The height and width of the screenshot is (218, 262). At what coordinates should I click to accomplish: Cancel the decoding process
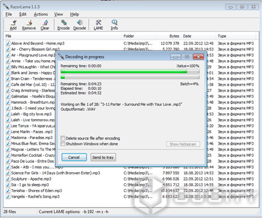[74, 157]
